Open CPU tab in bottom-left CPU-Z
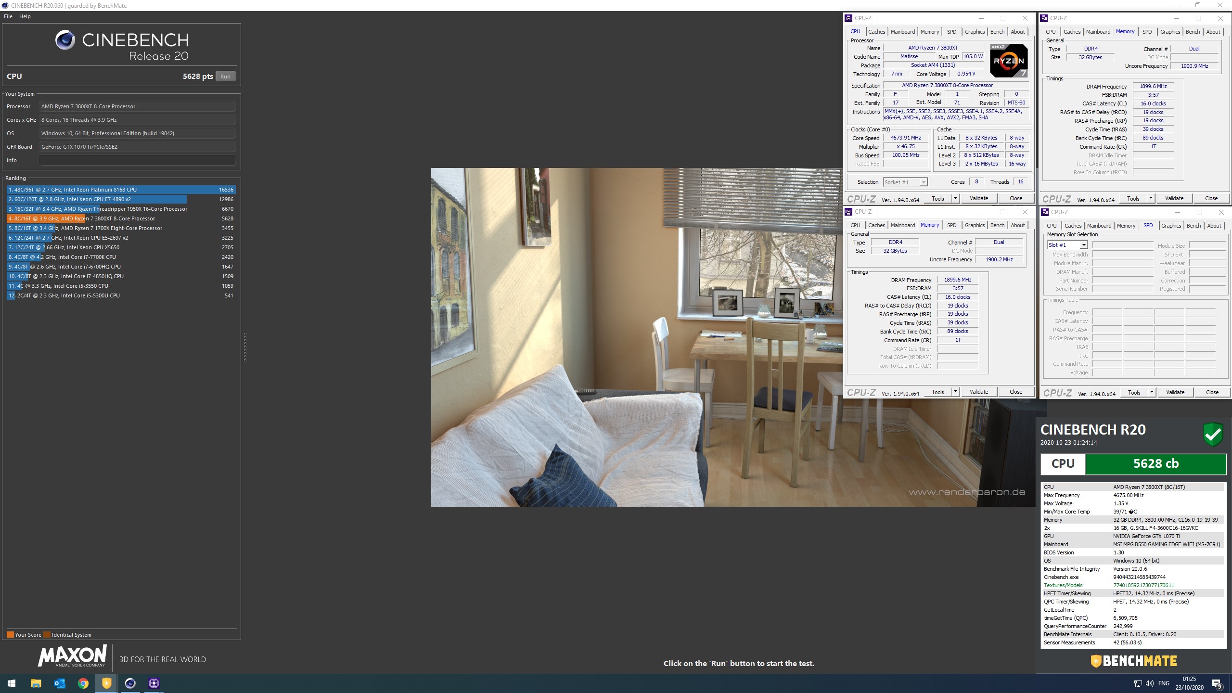Image resolution: width=1232 pixels, height=693 pixels. tap(855, 225)
